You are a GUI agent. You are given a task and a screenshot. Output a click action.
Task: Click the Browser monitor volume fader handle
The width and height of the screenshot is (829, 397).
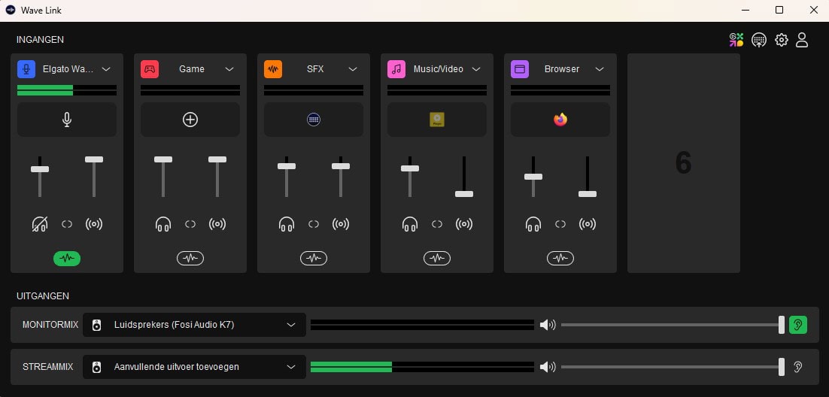(x=533, y=177)
